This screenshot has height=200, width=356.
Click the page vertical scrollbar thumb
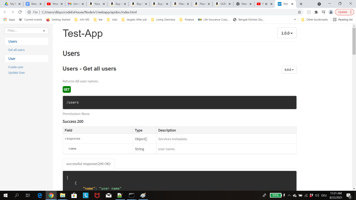pos(354,41)
